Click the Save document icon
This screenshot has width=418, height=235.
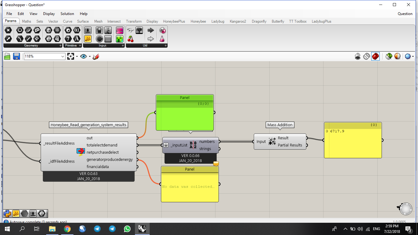tap(16, 56)
